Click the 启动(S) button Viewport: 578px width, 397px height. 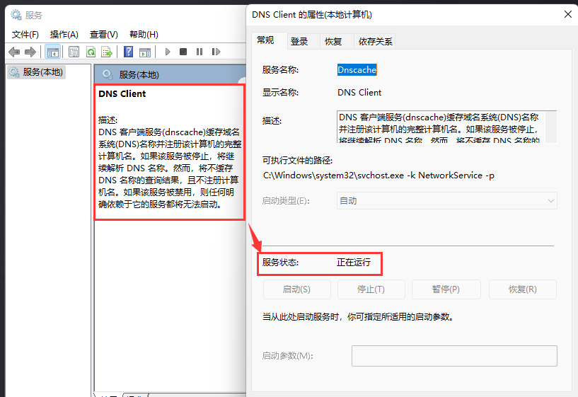296,289
